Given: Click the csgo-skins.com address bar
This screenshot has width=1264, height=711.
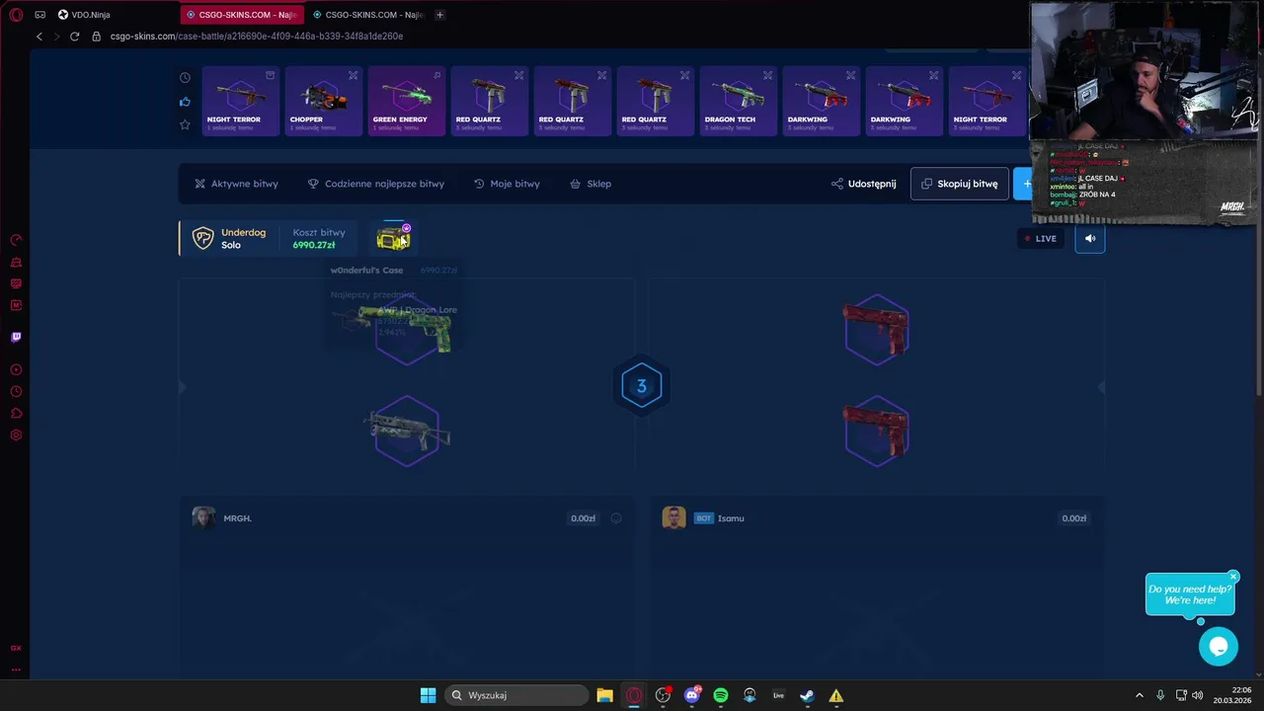Looking at the screenshot, I should coord(257,37).
